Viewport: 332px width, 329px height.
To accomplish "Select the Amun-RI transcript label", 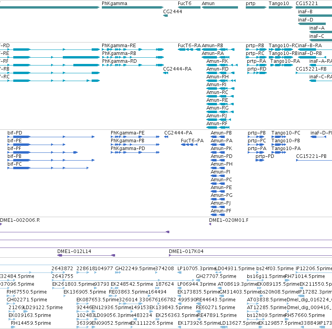I will click(x=217, y=85).
